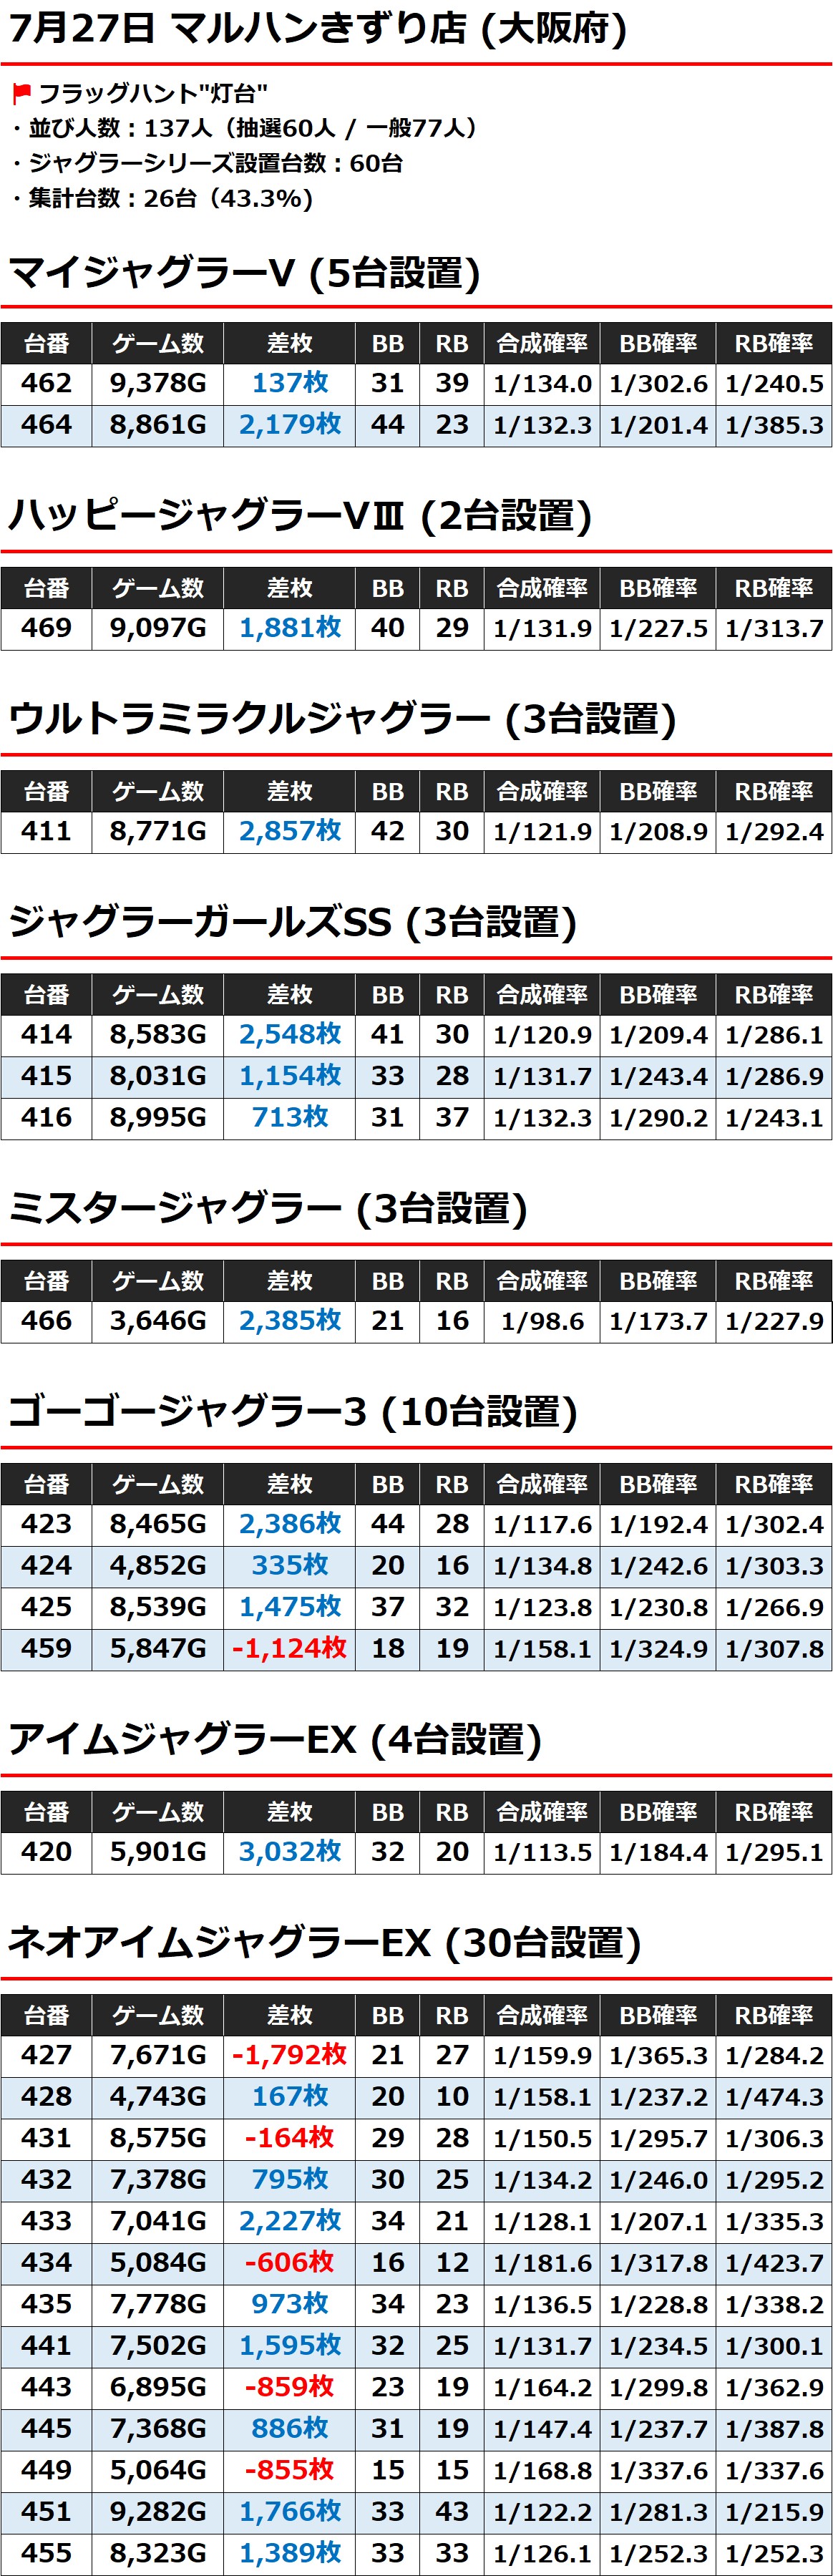Click the 集計台数:26台 (43.3%) line
Image resolution: width=833 pixels, height=2576 pixels.
point(163,198)
